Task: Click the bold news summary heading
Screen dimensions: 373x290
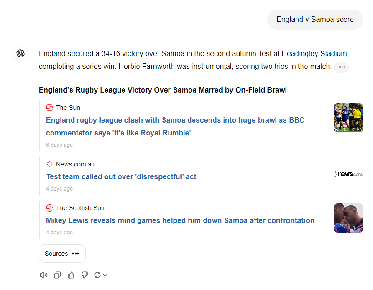Action: [x=163, y=90]
